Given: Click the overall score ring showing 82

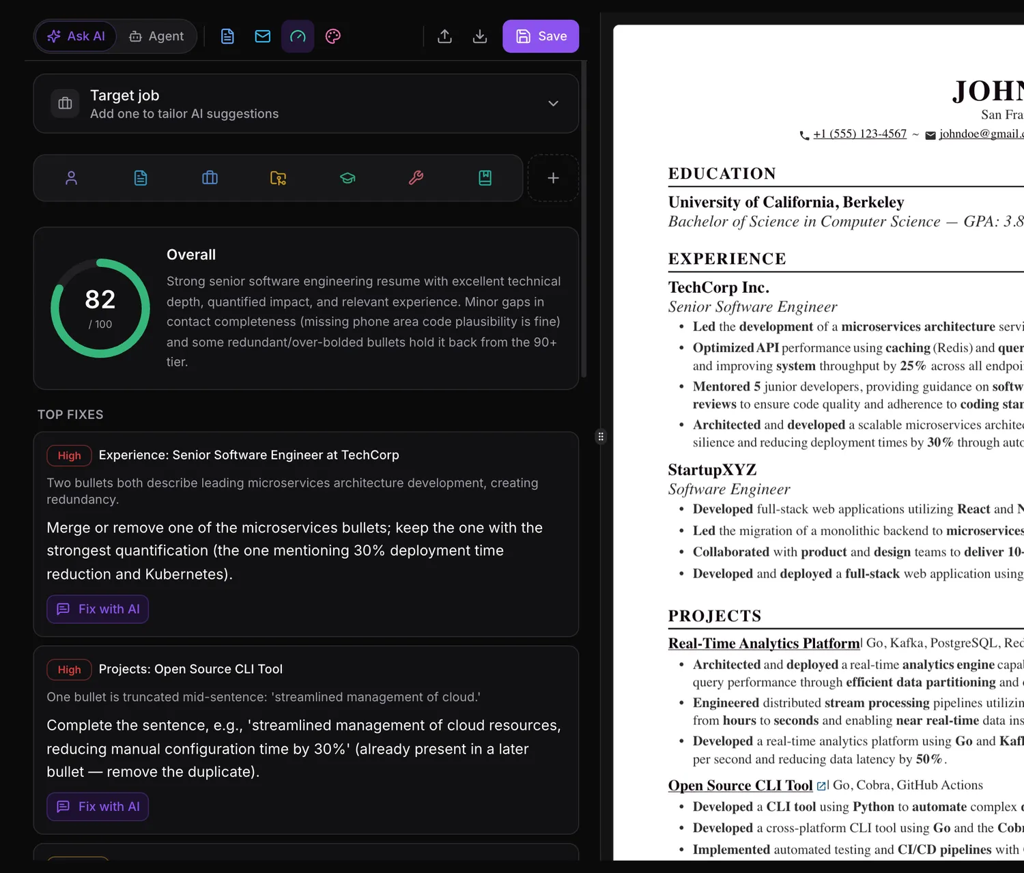Looking at the screenshot, I should click(100, 308).
